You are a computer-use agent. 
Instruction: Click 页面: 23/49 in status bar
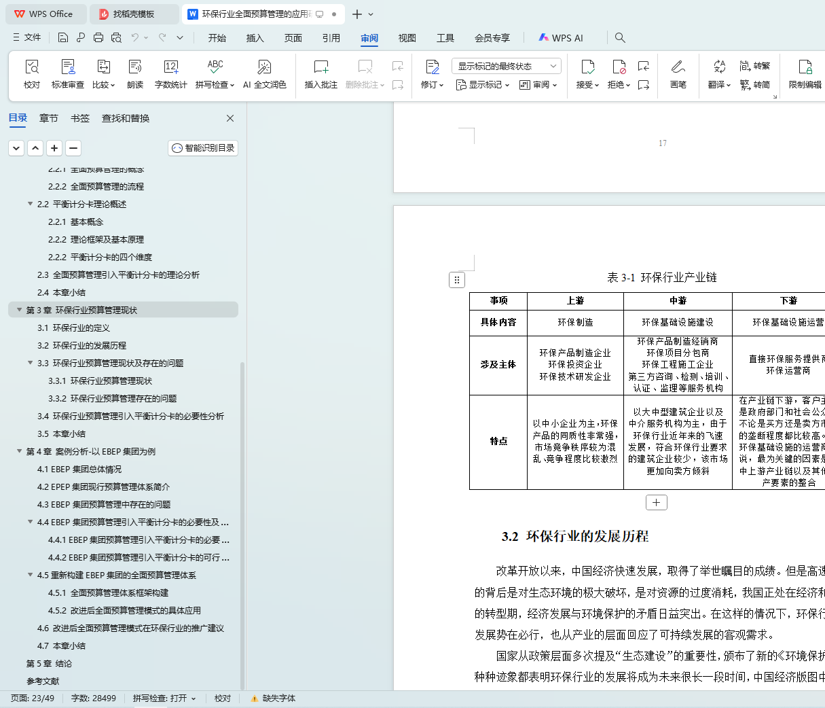coord(33,698)
